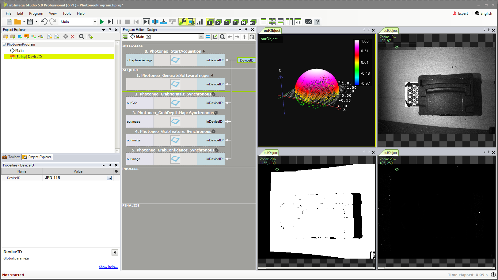This screenshot has height=280, width=498.
Task: Choose vertical columns preview arrangement icon
Action: point(289,22)
